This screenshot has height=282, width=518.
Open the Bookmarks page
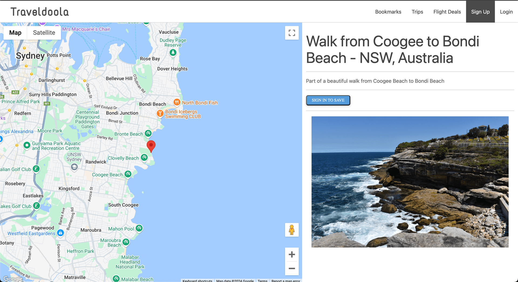pos(388,12)
